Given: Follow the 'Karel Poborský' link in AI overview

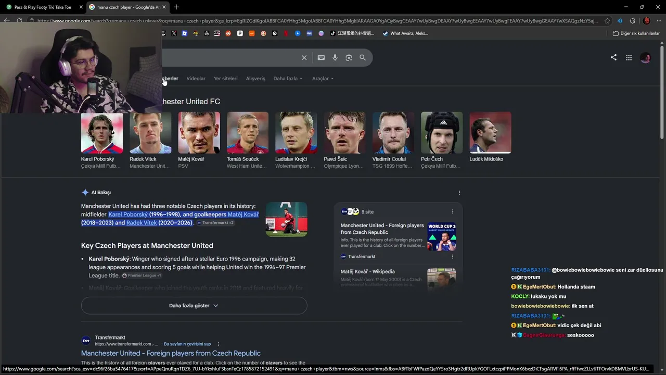Looking at the screenshot, I should pyautogui.click(x=128, y=215).
